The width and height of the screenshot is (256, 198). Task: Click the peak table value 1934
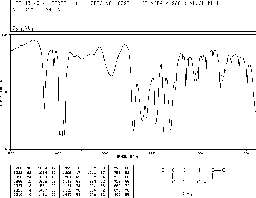click(43, 172)
